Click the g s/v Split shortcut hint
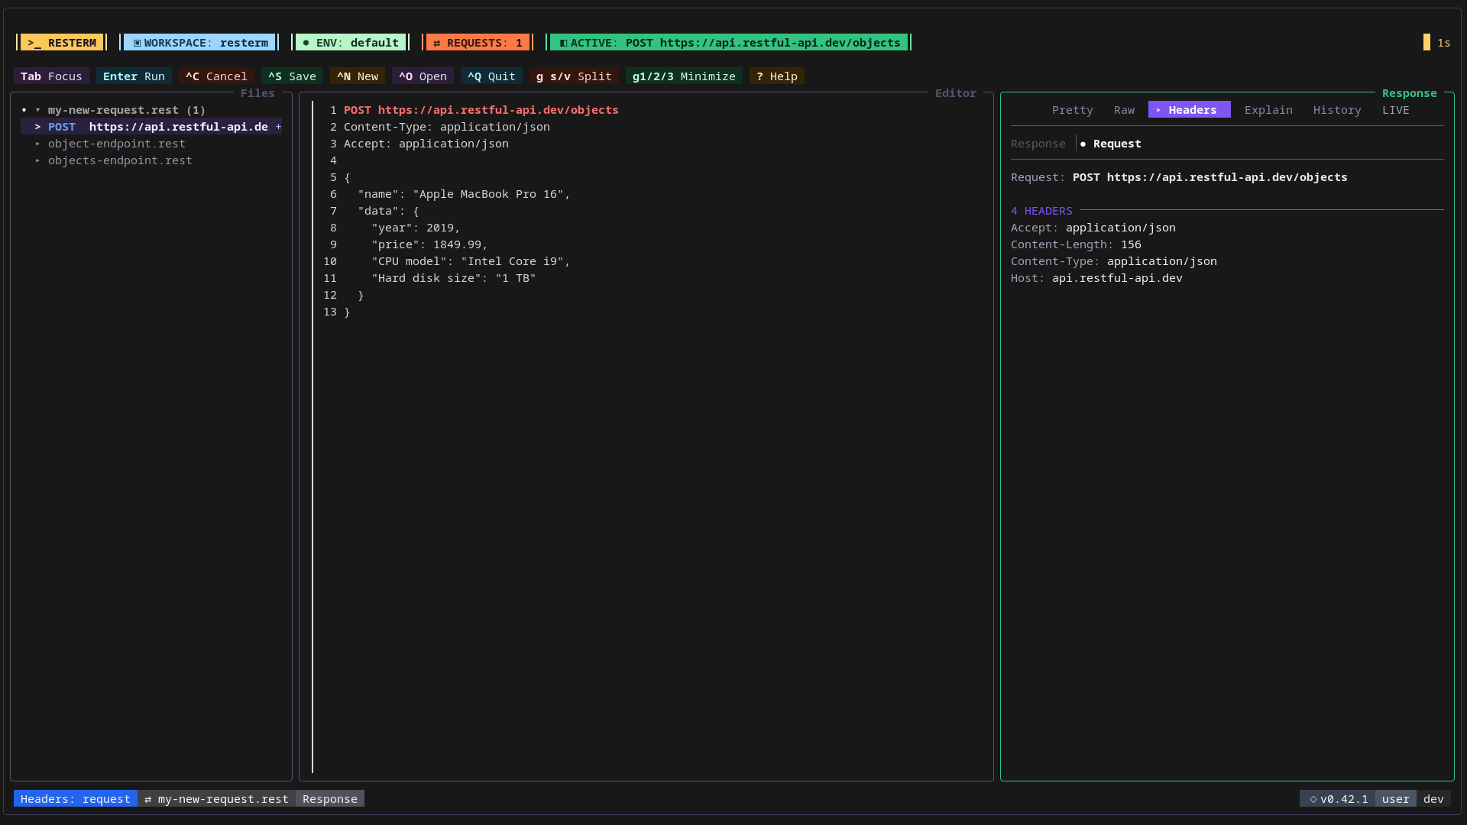The image size is (1467, 825). tap(574, 76)
